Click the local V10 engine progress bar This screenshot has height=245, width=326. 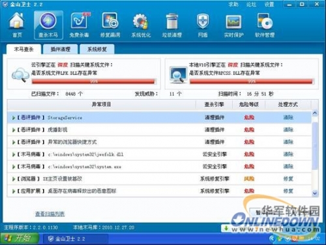pos(252,81)
